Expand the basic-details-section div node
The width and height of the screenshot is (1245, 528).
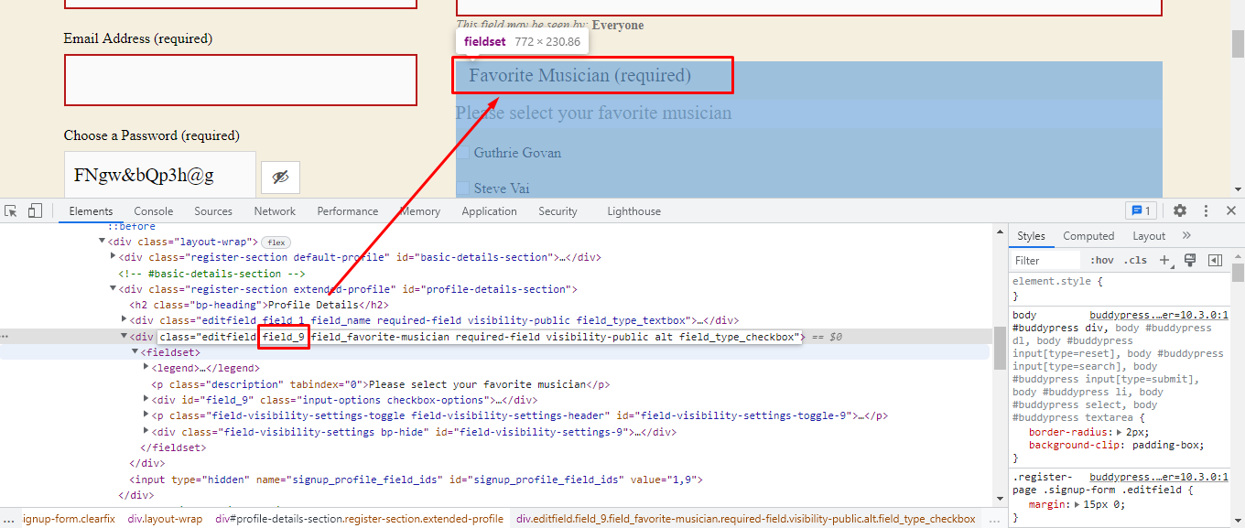tap(114, 257)
